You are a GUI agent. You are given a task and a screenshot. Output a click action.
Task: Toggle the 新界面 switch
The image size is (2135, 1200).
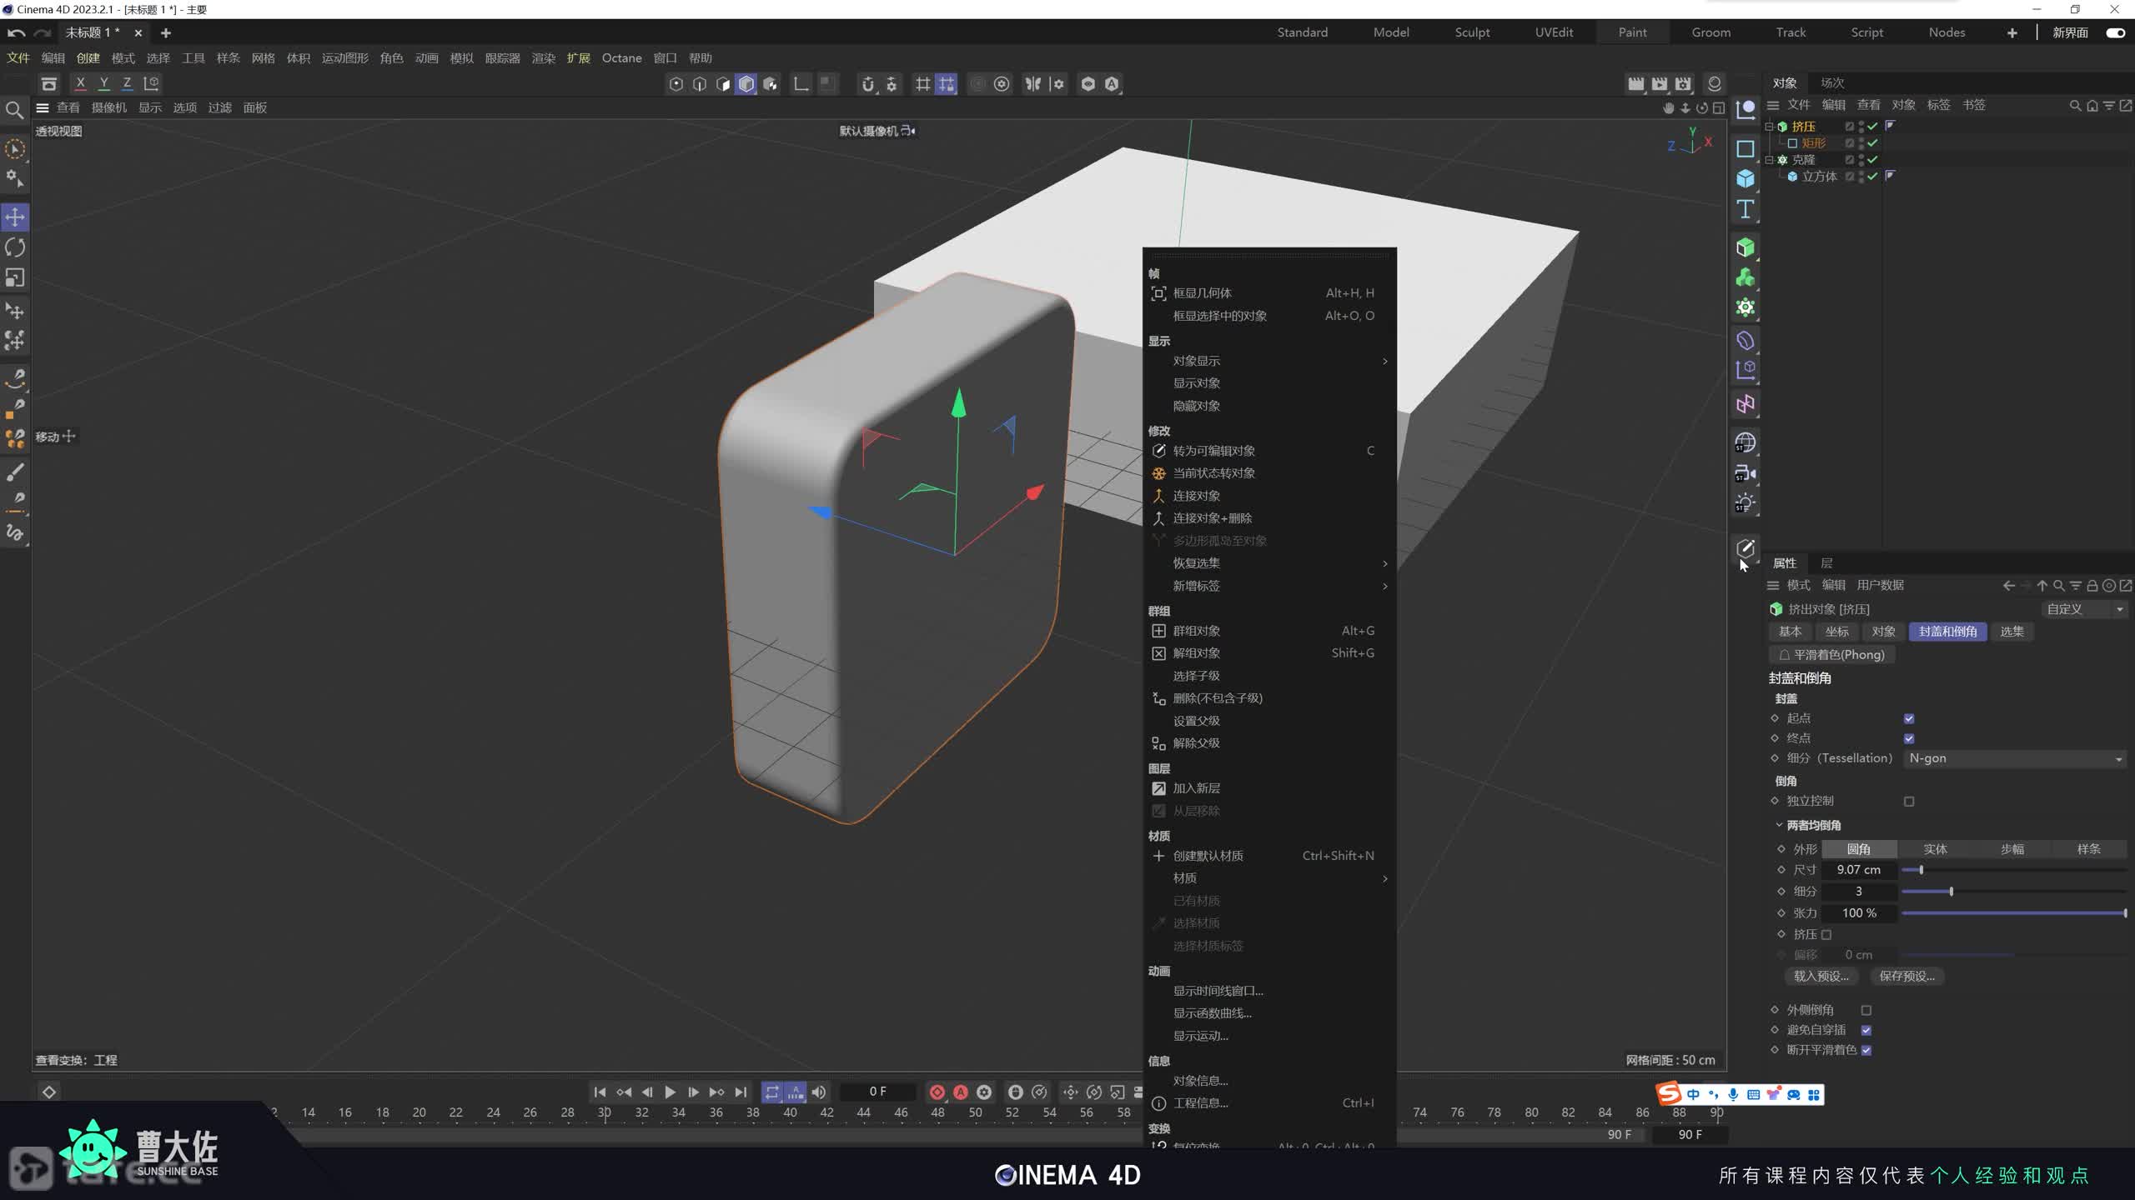[x=2115, y=32]
